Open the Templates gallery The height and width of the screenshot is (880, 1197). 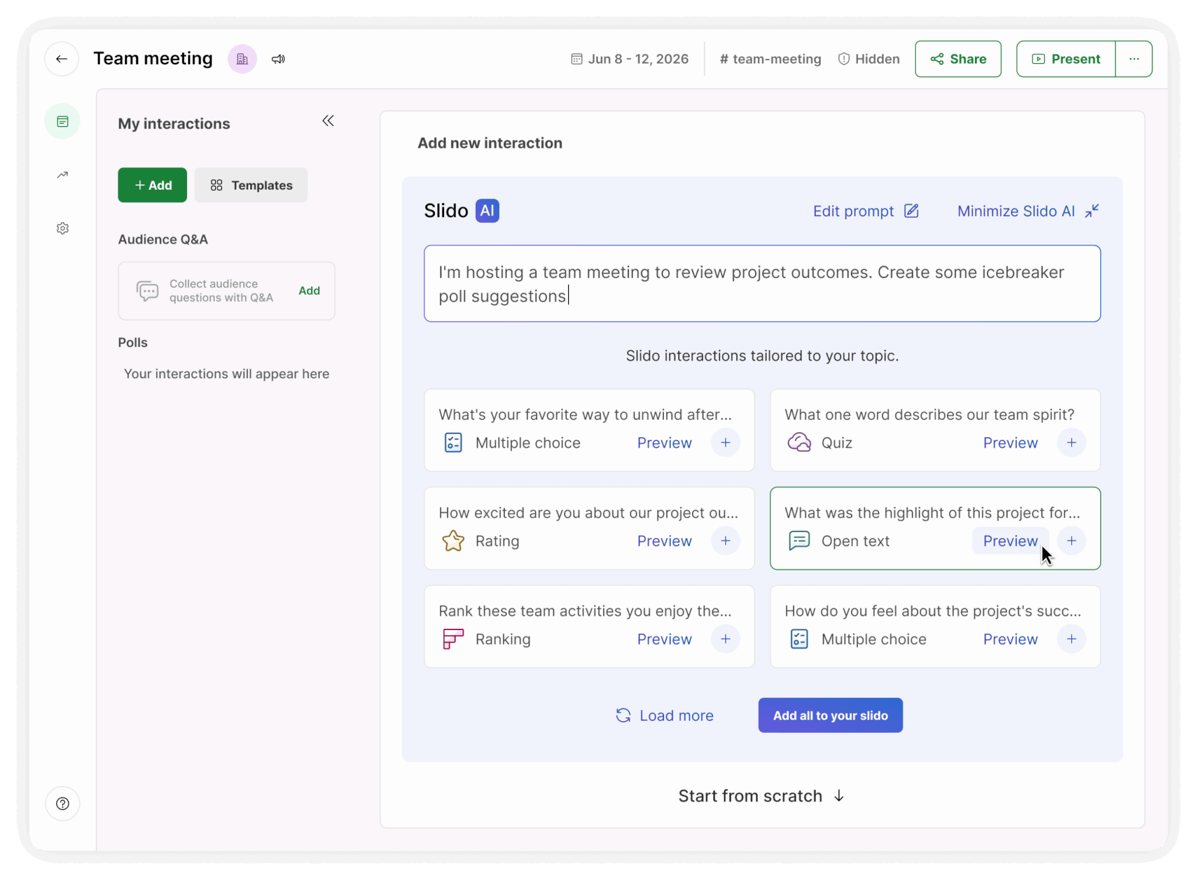(251, 185)
